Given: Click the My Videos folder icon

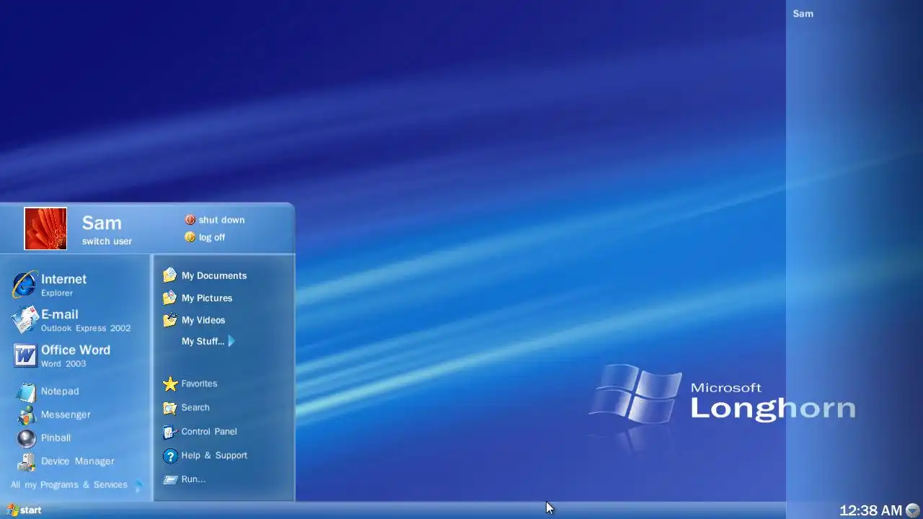Looking at the screenshot, I should (x=169, y=320).
